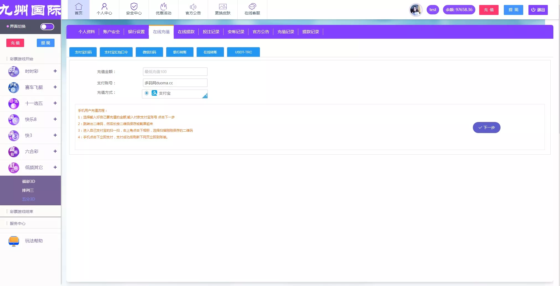Open the 投注记录 tab
560x286 pixels.
[211, 32]
